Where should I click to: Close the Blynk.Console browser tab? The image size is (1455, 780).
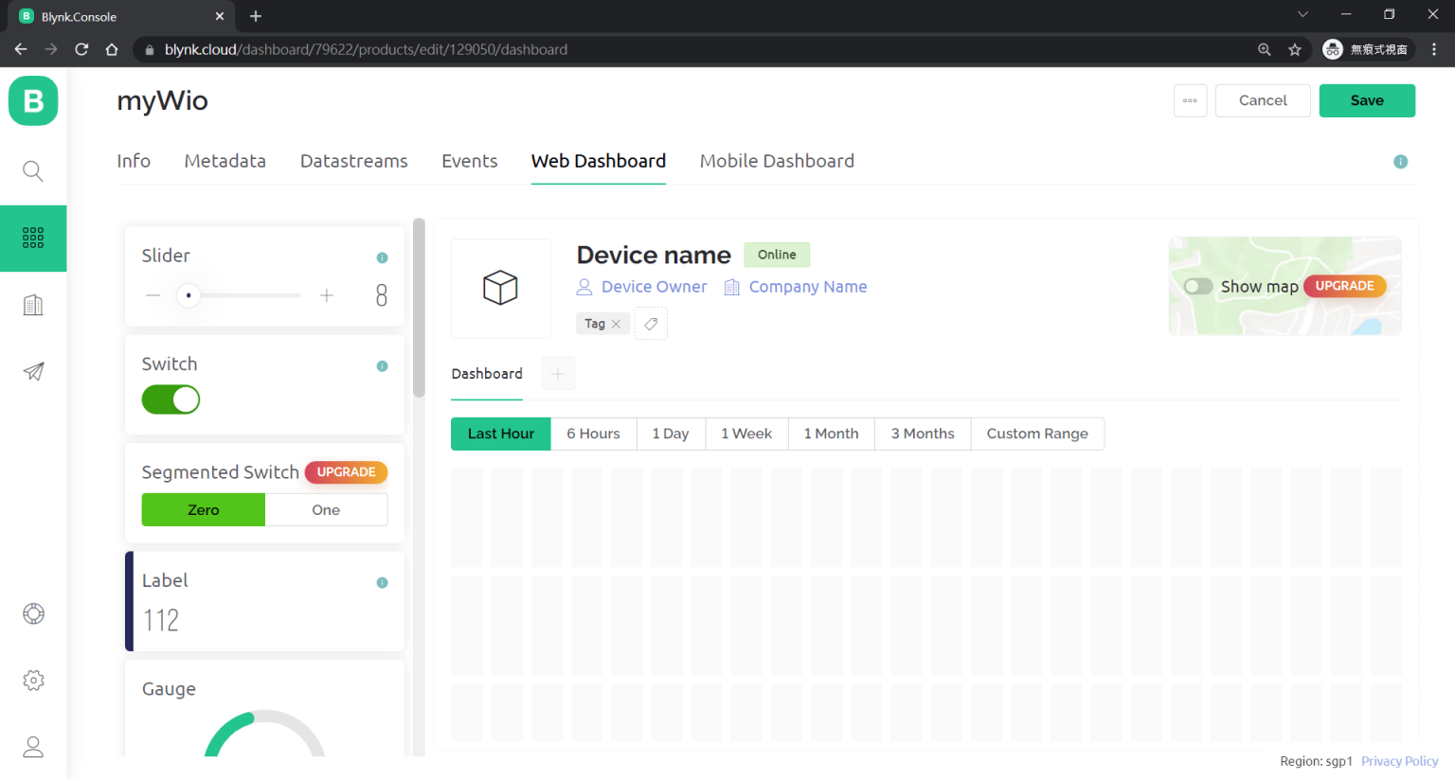[220, 16]
